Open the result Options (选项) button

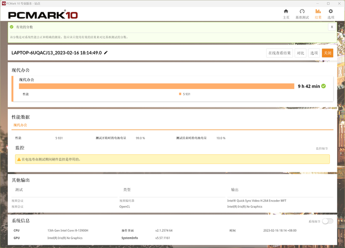(x=314, y=53)
